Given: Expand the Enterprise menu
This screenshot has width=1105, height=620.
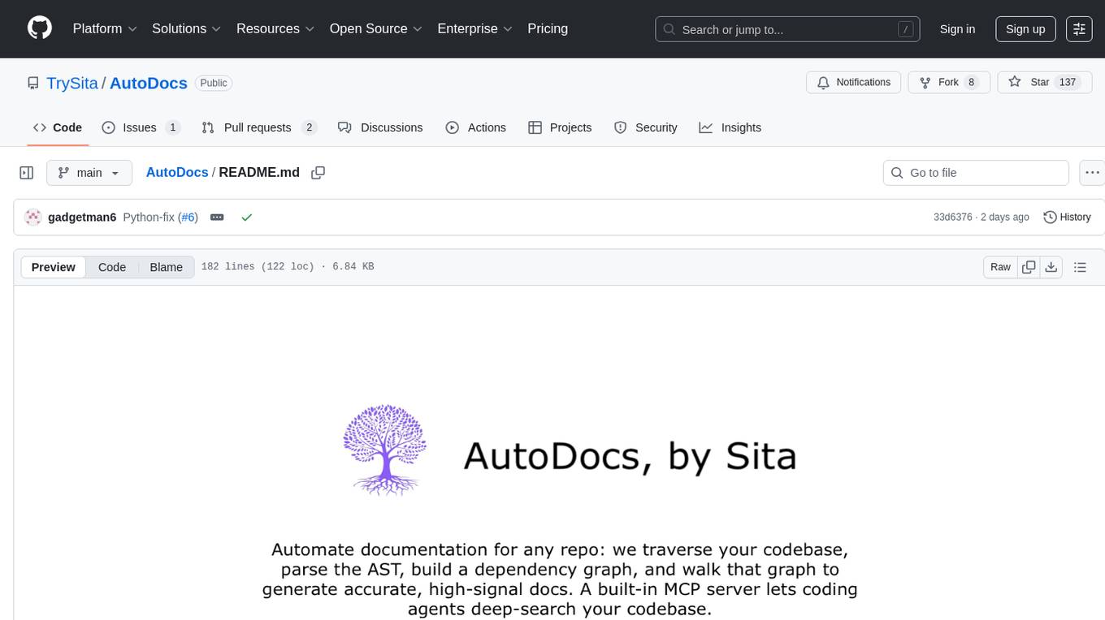Looking at the screenshot, I should 474,28.
